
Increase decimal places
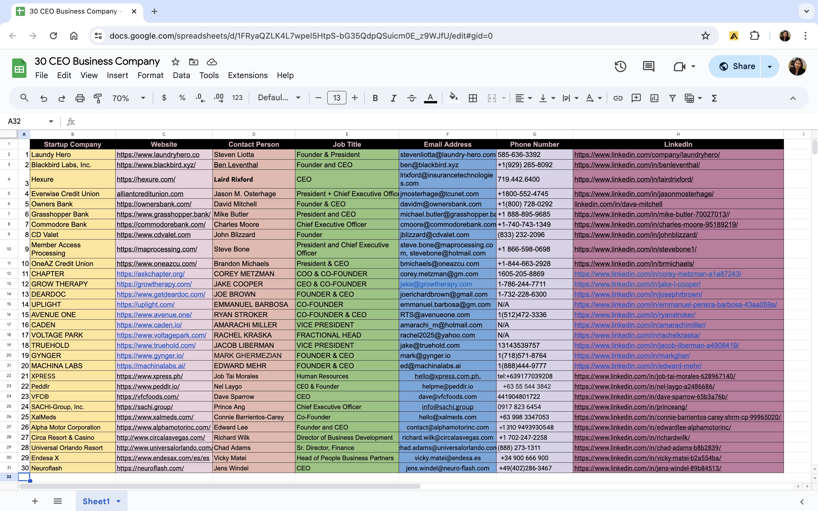(219, 98)
